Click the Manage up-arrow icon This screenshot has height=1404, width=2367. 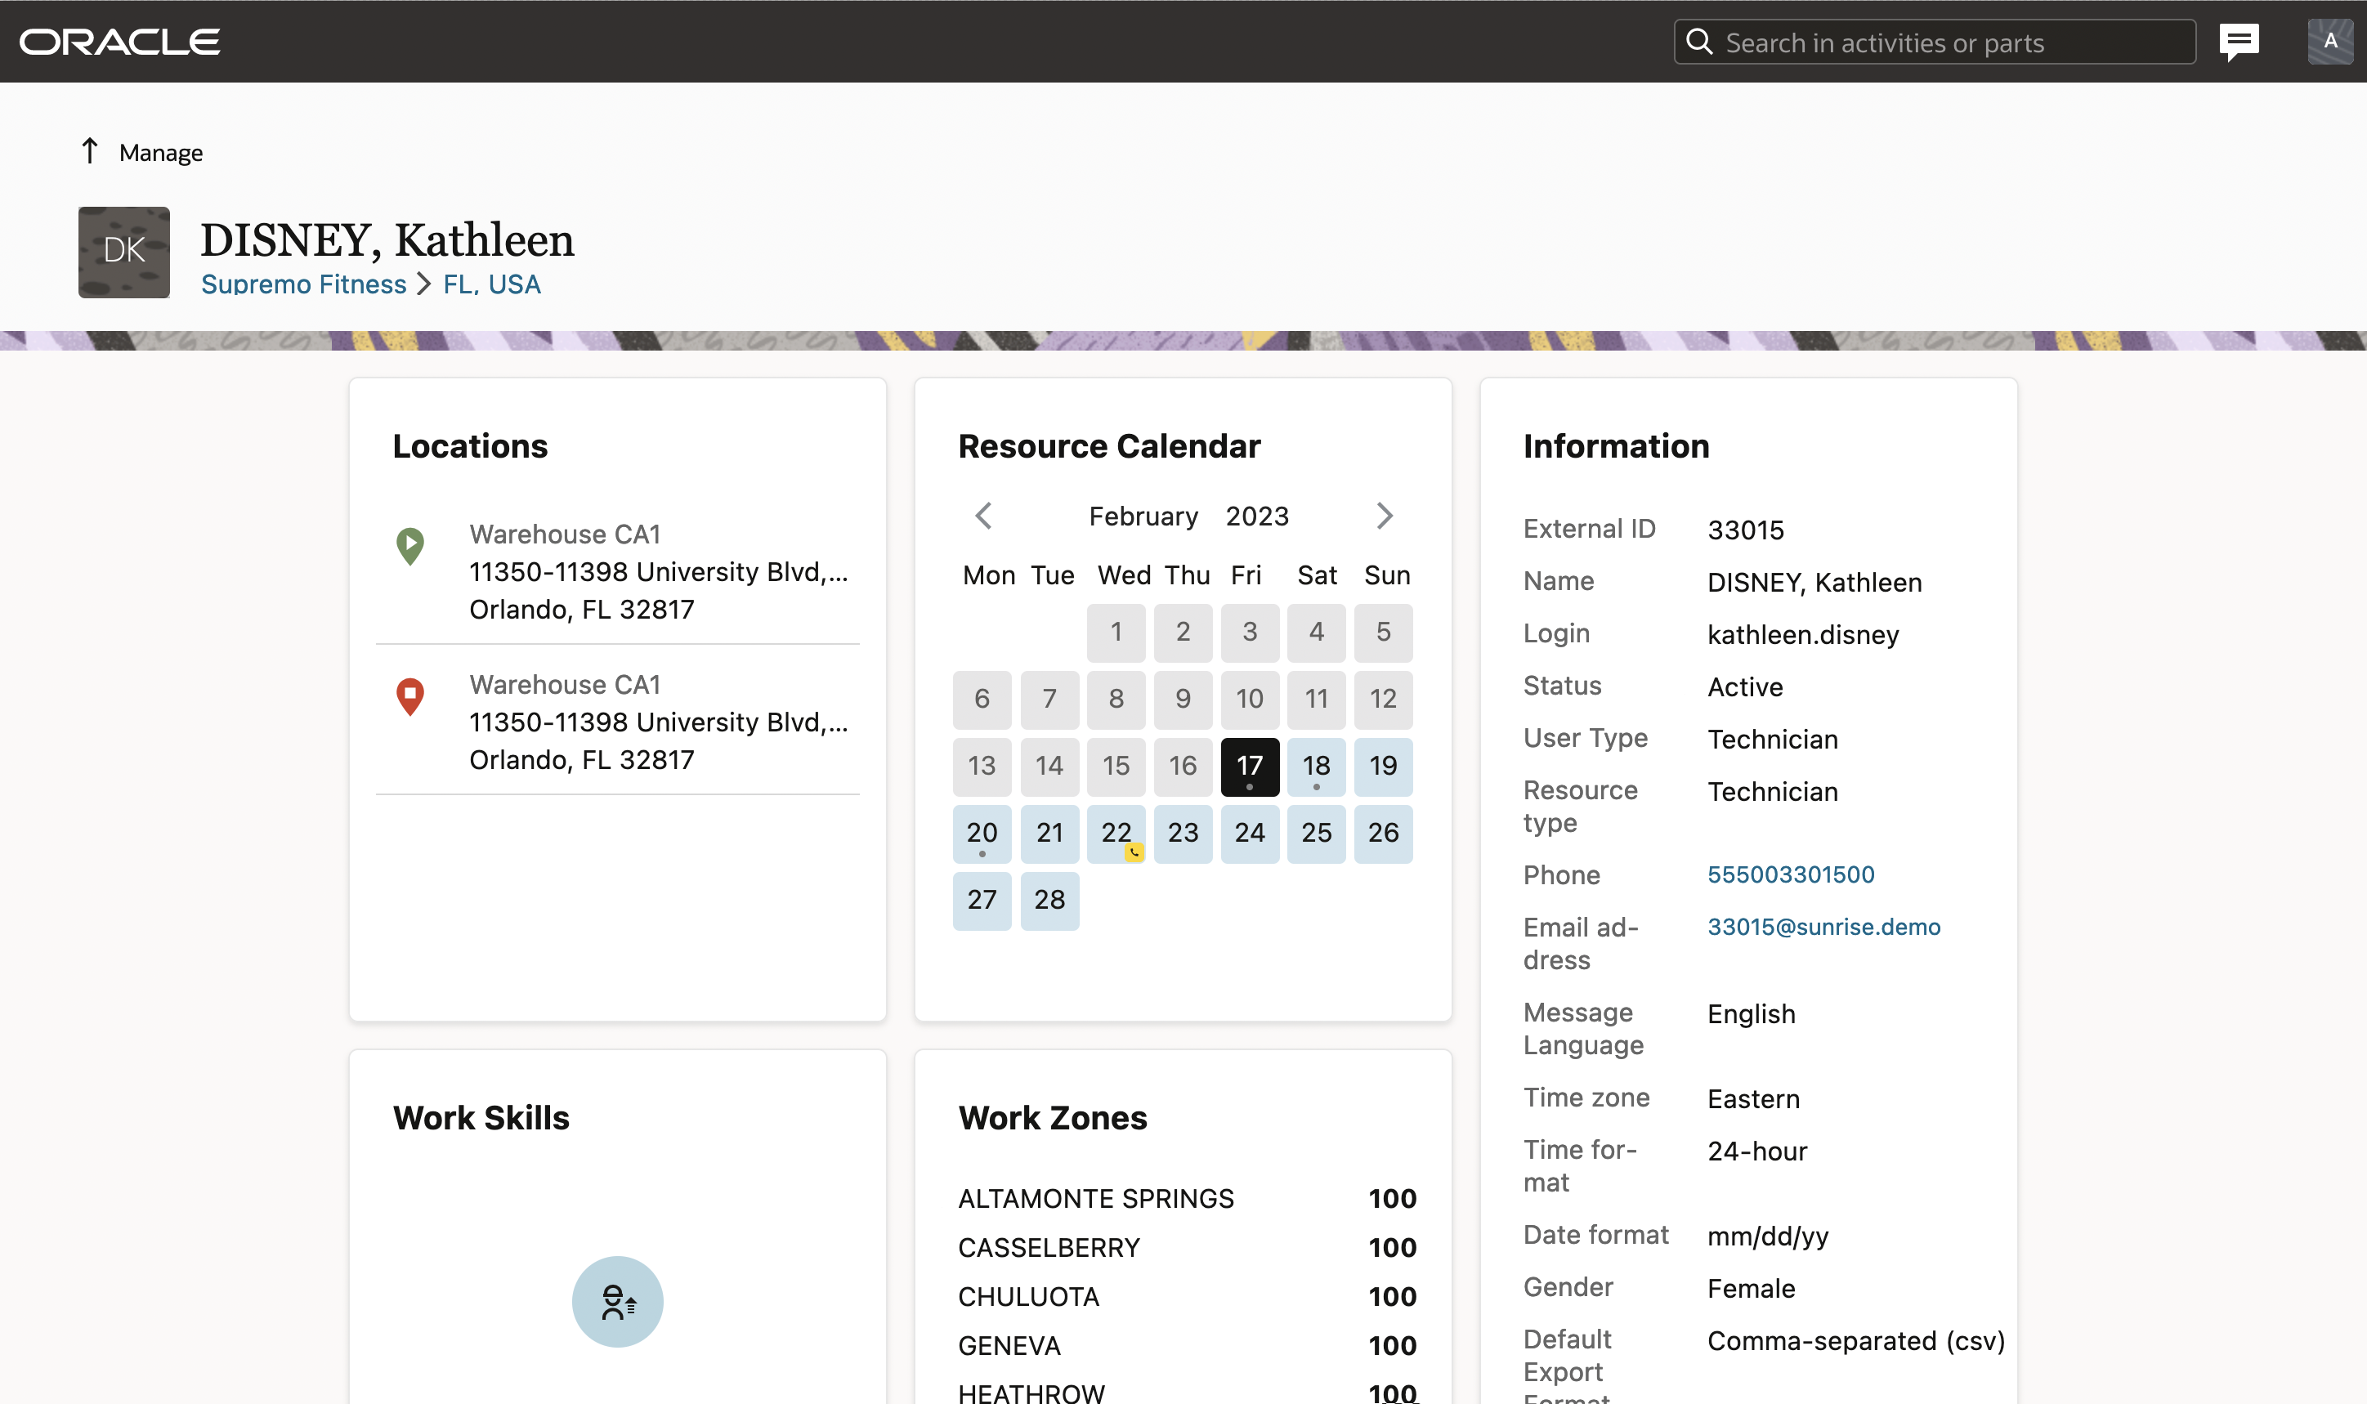click(90, 151)
